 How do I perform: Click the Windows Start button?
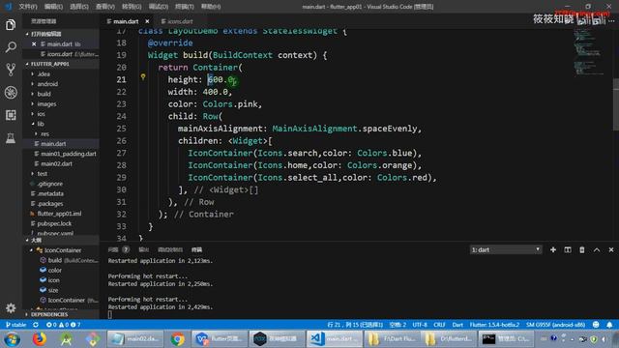[x=13, y=339]
